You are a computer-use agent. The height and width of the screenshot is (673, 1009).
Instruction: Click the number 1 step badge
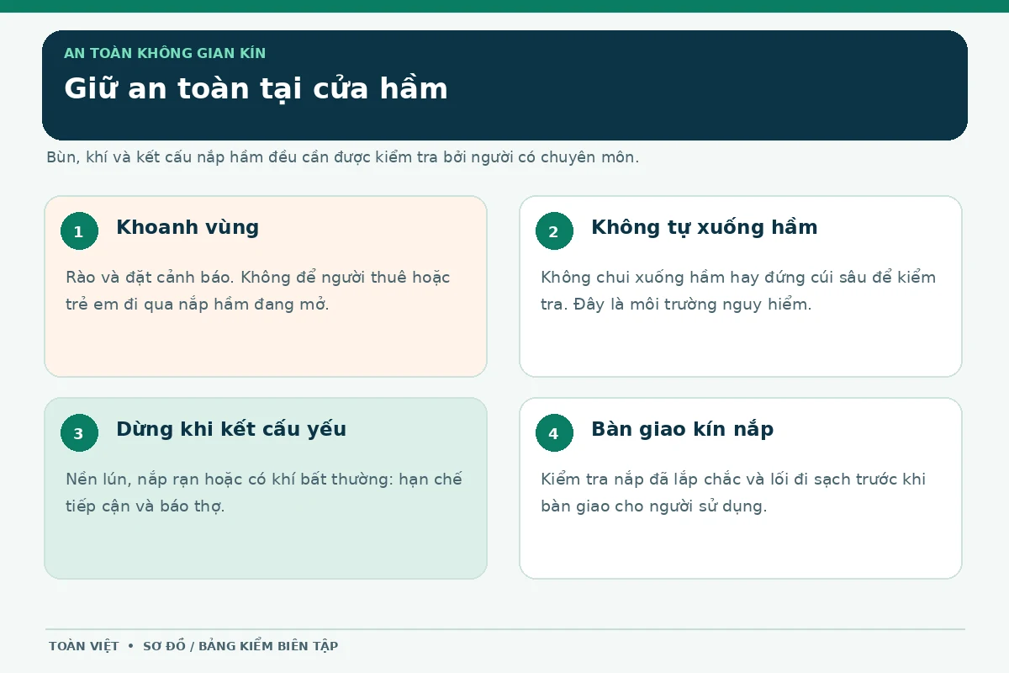click(79, 231)
